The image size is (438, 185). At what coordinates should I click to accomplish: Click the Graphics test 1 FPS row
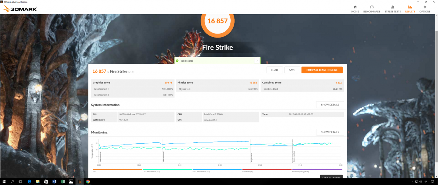pyautogui.click(x=132, y=89)
